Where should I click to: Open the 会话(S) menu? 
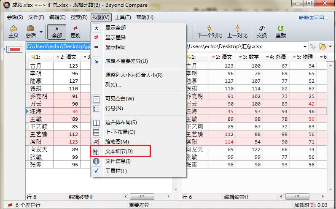pos(15,17)
